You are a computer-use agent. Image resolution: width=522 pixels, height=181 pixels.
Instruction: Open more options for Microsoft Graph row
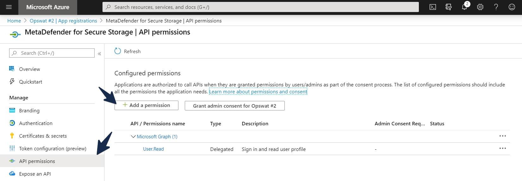(x=503, y=136)
